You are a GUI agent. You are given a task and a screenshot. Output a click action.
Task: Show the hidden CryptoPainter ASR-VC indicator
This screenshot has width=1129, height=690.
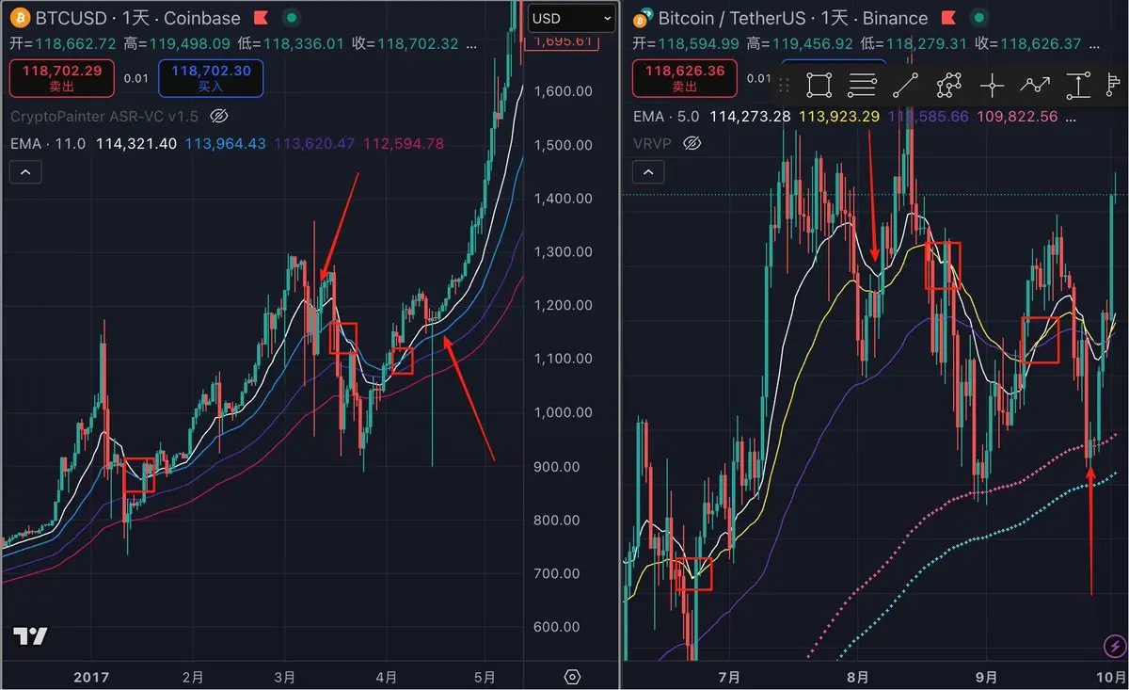point(218,117)
